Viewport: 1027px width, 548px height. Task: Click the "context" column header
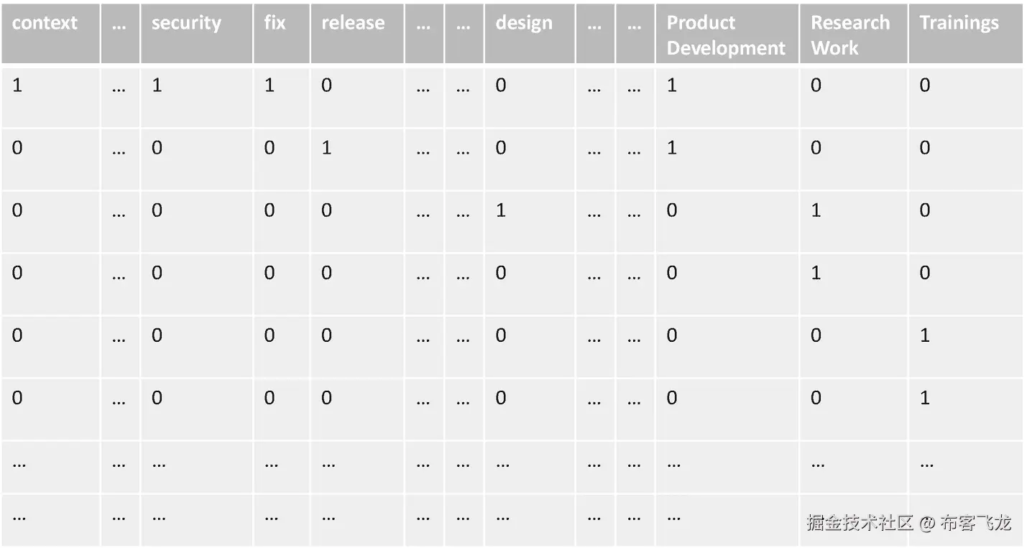tap(45, 23)
